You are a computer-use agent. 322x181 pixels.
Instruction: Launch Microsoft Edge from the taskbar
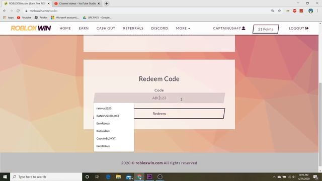coord(108,176)
